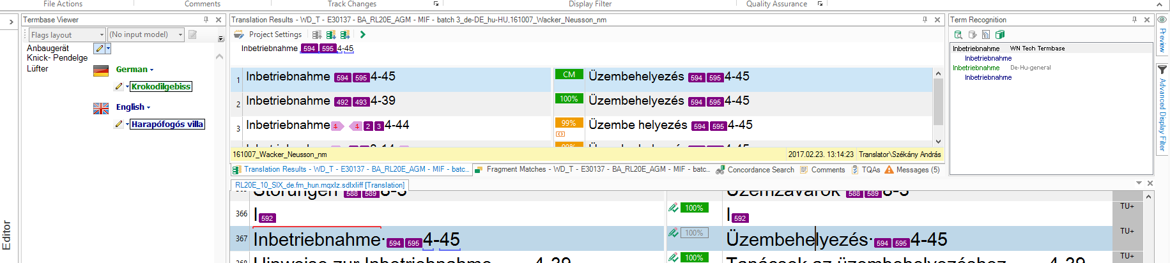This screenshot has width=1170, height=263.
Task: Expand the English language dropdown
Action: coord(148,107)
